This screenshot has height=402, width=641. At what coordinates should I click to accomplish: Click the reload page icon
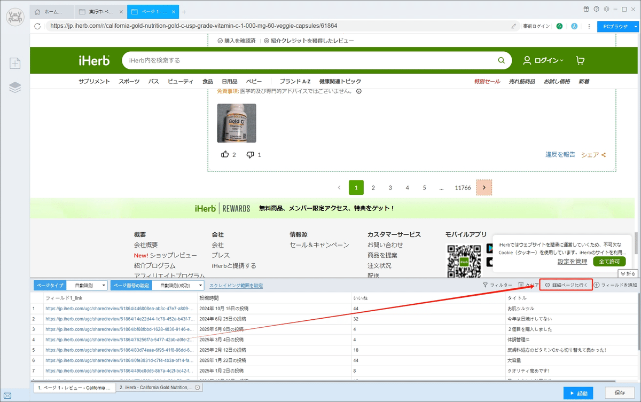click(37, 26)
